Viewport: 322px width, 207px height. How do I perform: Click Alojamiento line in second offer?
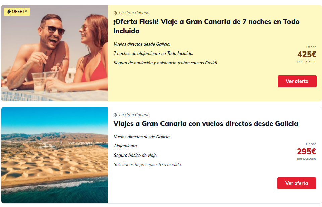(x=125, y=146)
